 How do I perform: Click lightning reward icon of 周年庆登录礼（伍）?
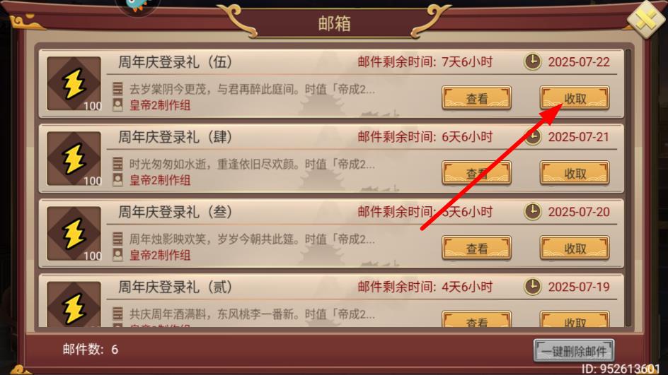pyautogui.click(x=74, y=84)
